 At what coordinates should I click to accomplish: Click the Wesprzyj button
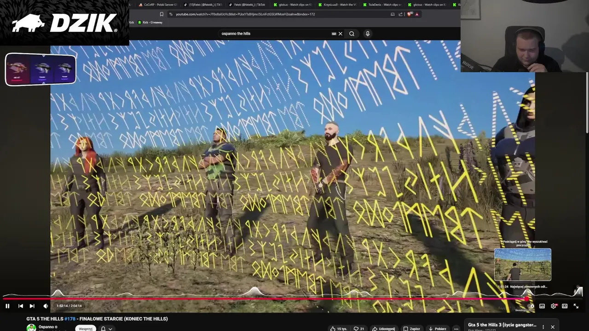point(86,329)
